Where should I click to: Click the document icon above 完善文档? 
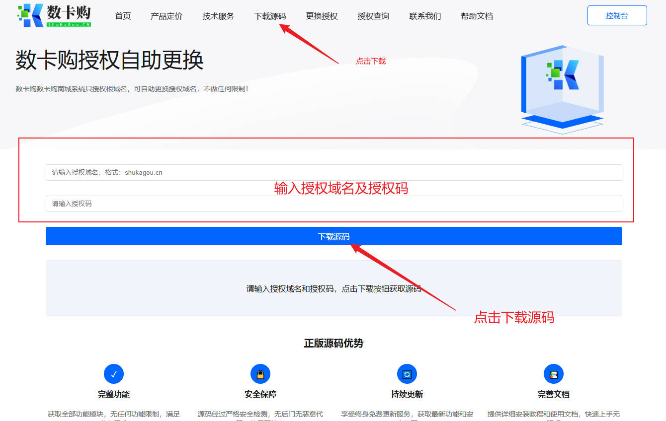[x=554, y=373]
